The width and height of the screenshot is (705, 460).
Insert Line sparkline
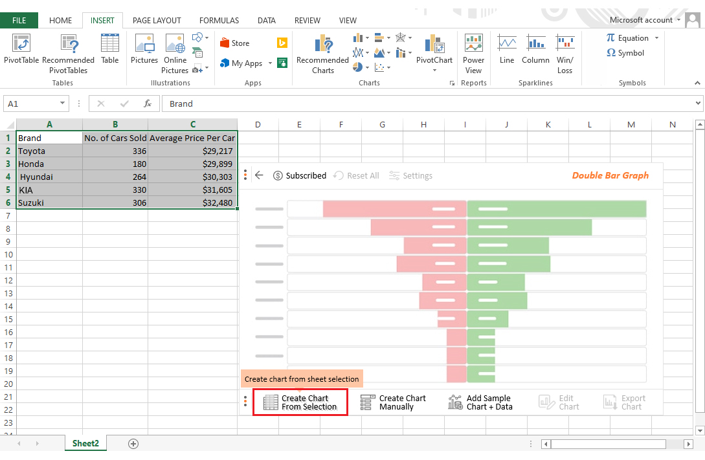coord(507,49)
